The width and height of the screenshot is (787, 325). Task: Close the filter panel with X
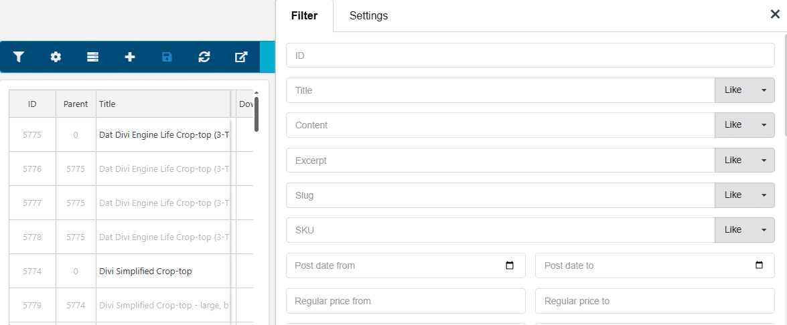[x=775, y=14]
